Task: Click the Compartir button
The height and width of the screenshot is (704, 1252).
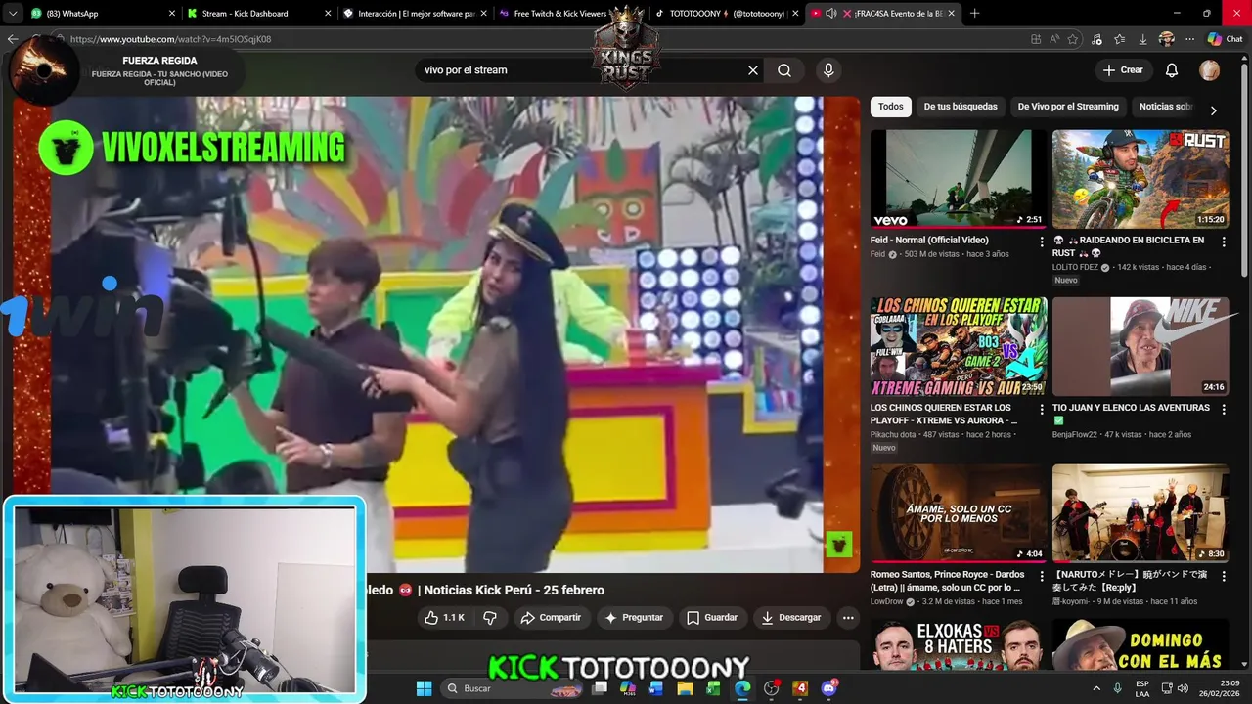Action: pos(551,618)
